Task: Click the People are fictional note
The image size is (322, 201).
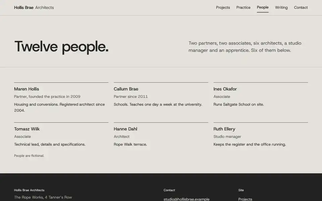Action: click(x=29, y=156)
